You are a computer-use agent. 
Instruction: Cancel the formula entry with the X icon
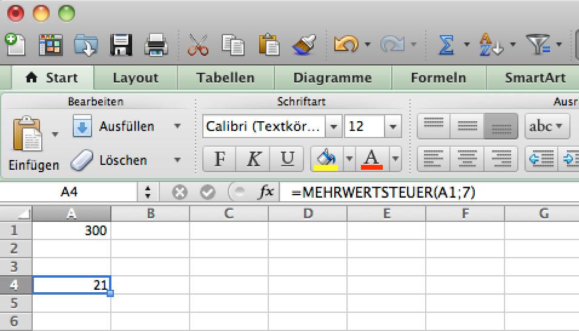pyautogui.click(x=179, y=192)
